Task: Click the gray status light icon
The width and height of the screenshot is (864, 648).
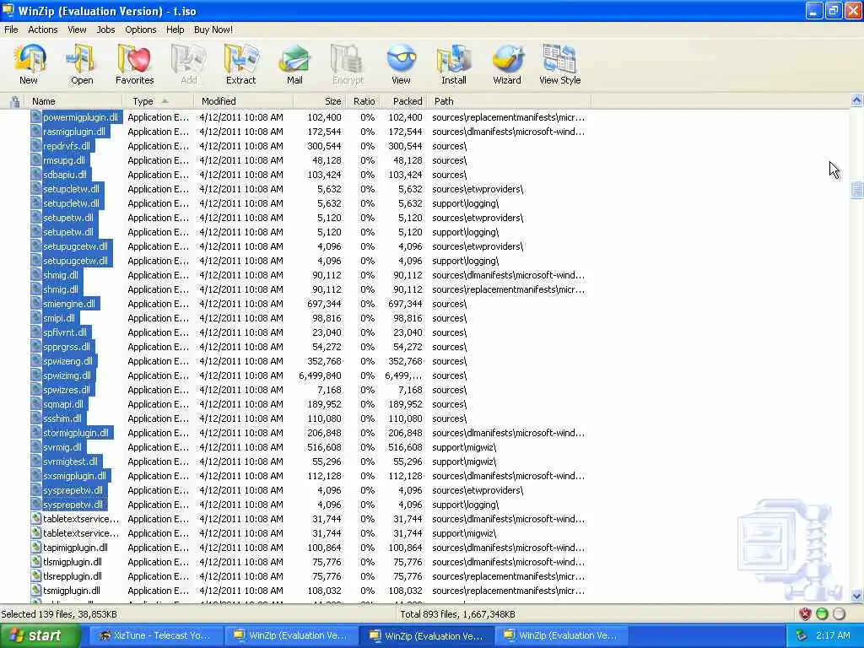Action: click(839, 614)
